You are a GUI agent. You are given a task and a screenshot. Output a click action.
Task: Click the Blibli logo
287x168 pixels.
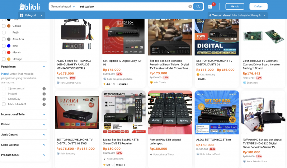(x=30, y=6)
